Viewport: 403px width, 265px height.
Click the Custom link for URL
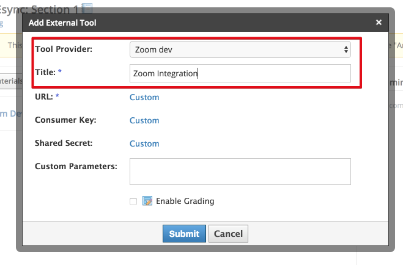(144, 97)
